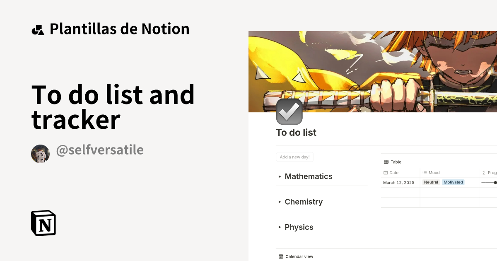Click the March 12, 2025 date cell
Image resolution: width=497 pixels, height=261 pixels.
point(398,182)
